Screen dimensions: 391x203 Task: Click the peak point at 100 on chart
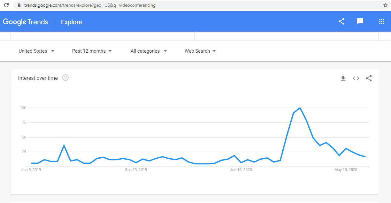(300, 108)
